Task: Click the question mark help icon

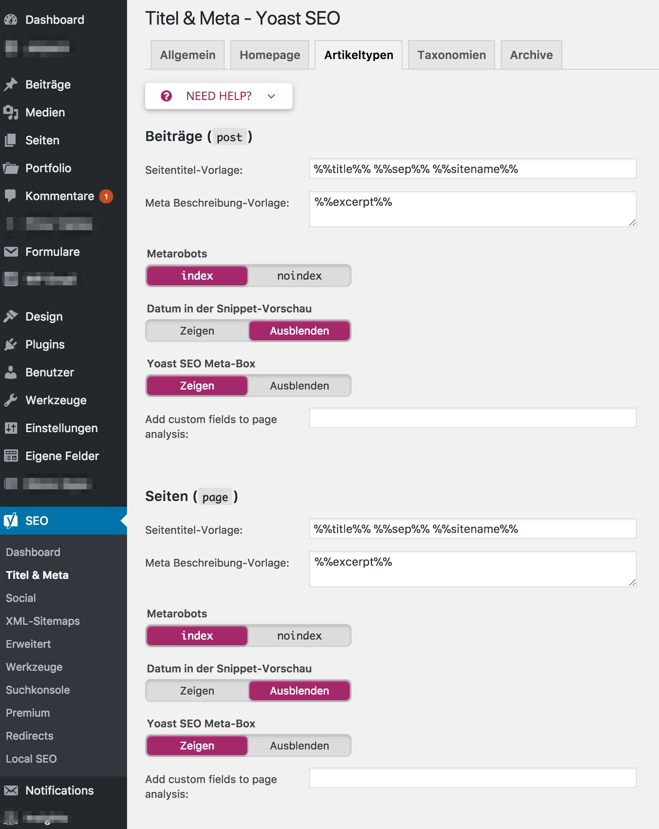Action: point(166,96)
